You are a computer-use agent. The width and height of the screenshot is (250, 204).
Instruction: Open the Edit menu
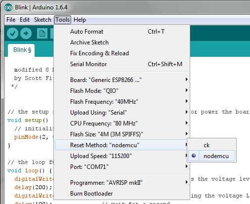coord(25,20)
